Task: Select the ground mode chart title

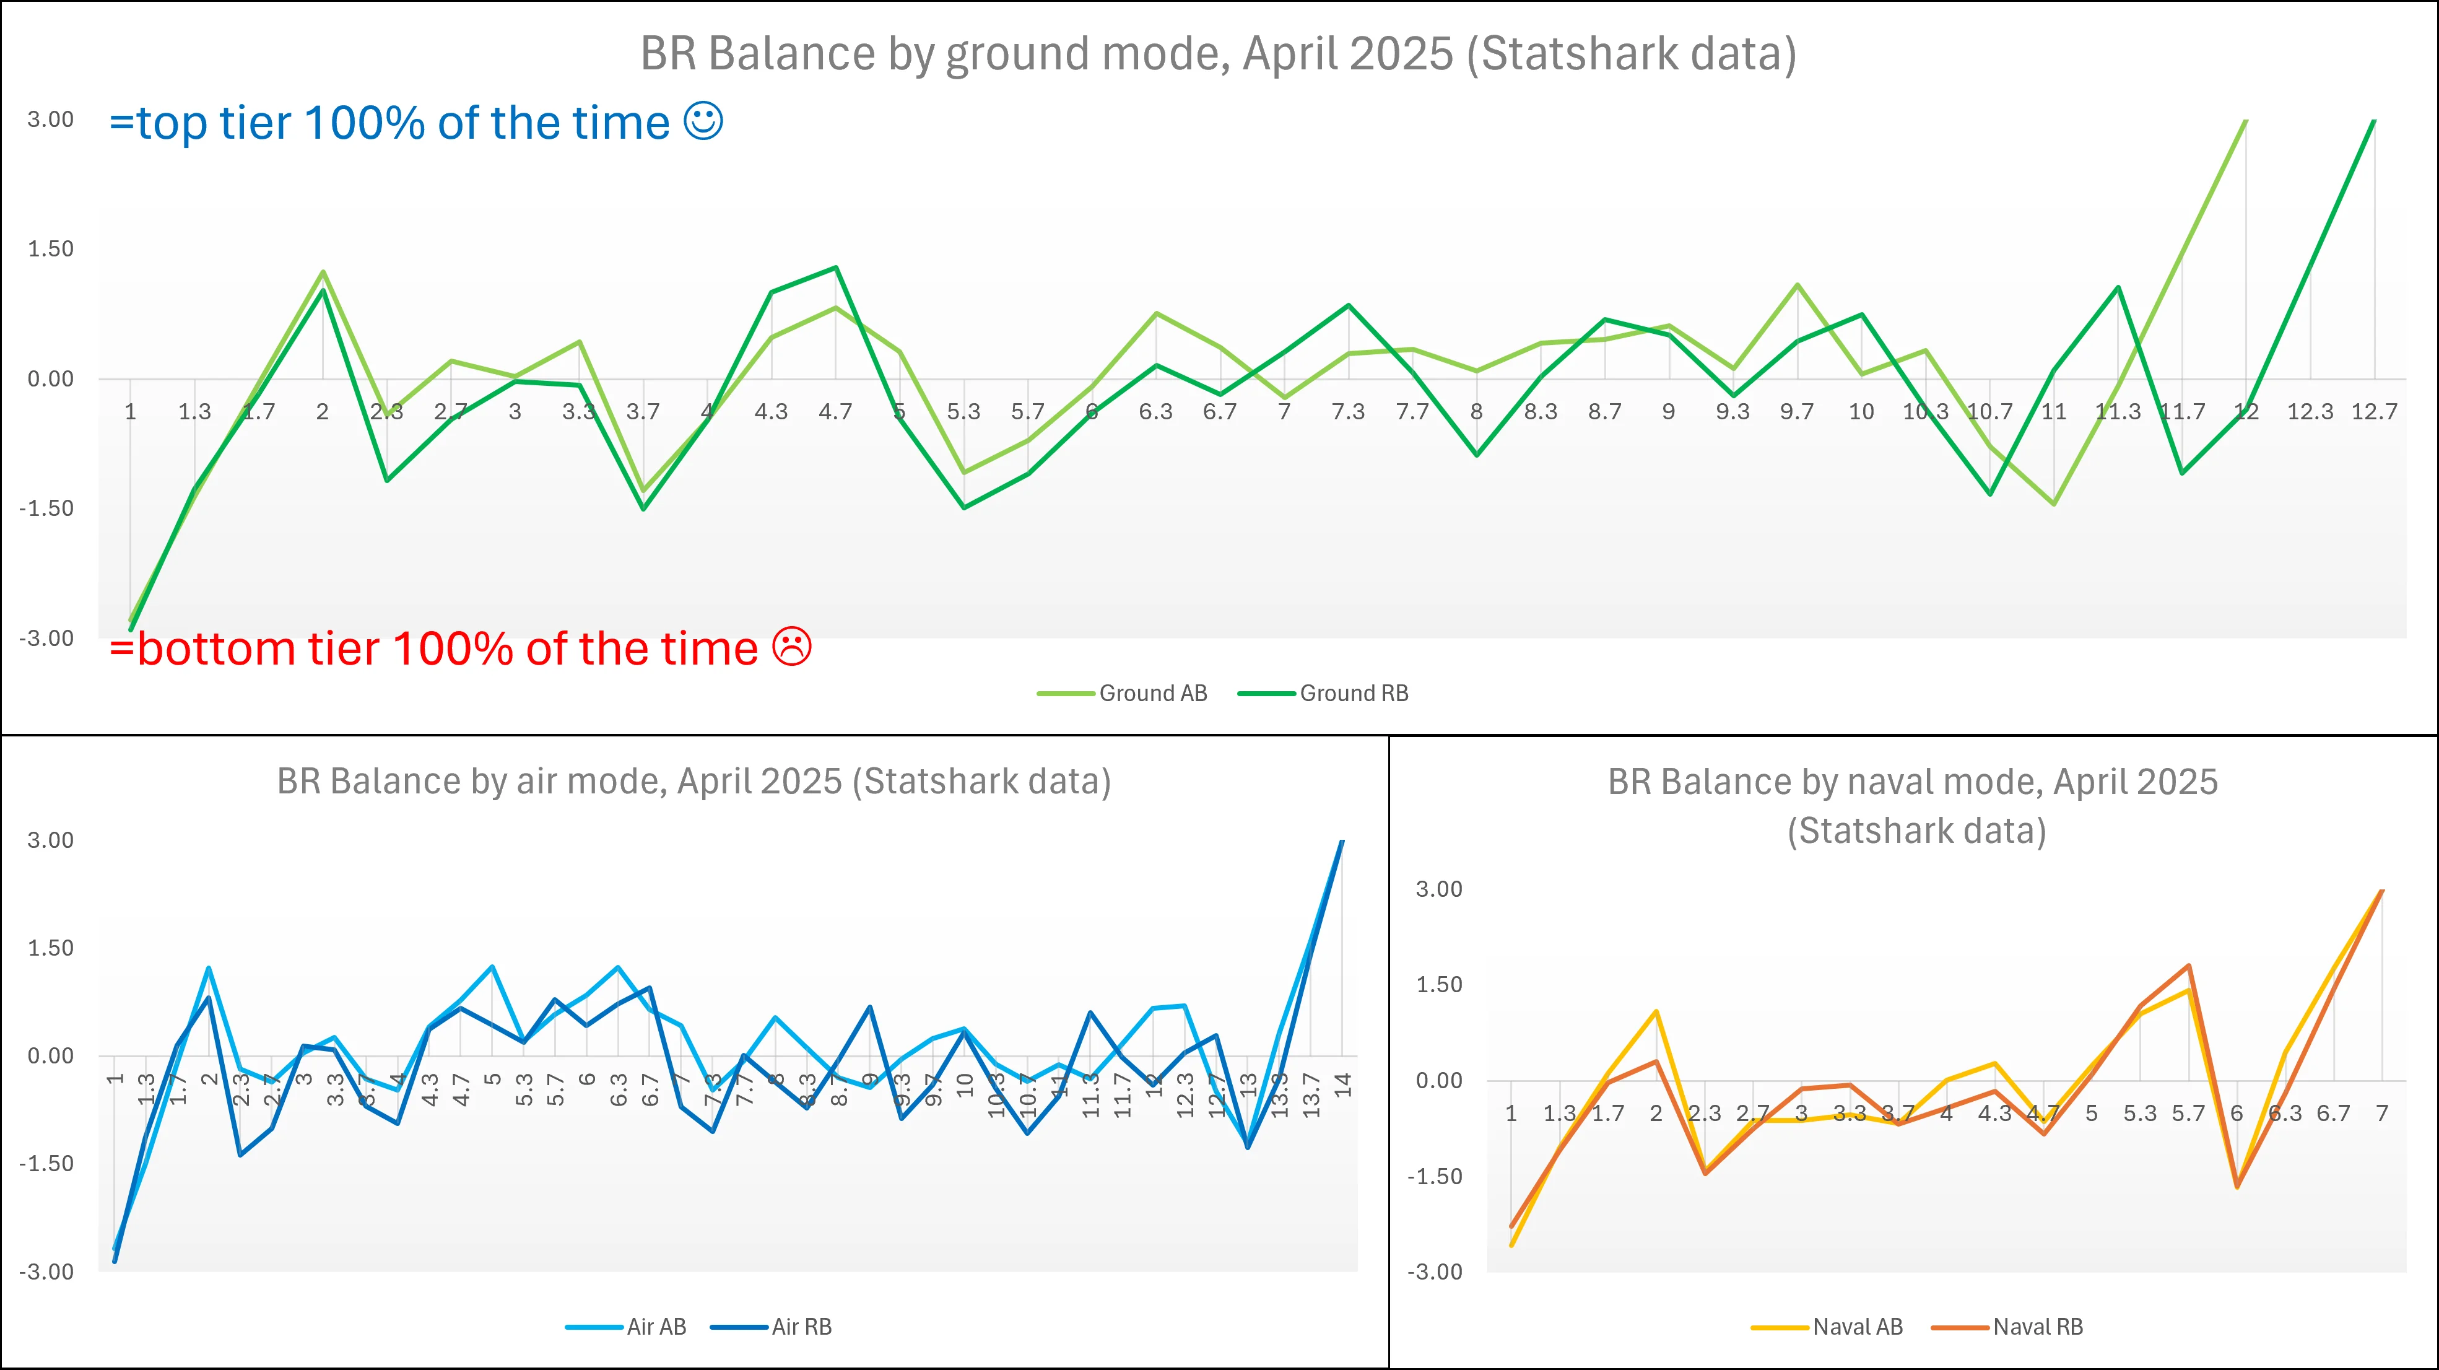Action: coord(1217,53)
